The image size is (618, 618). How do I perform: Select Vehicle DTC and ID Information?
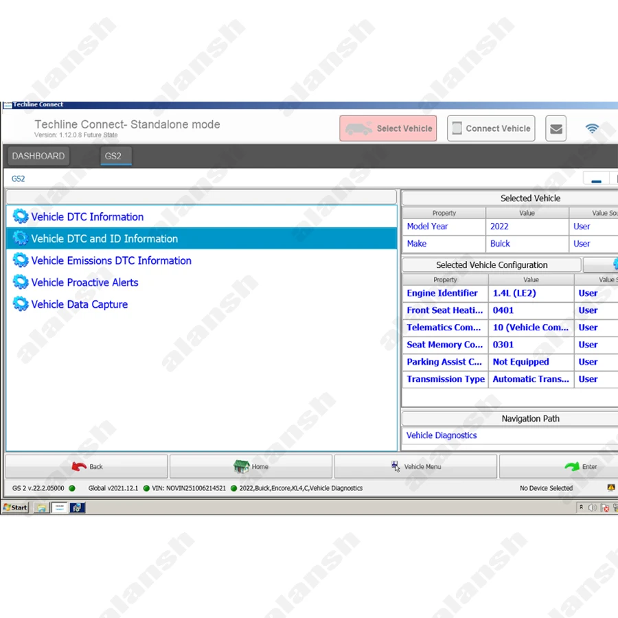104,238
